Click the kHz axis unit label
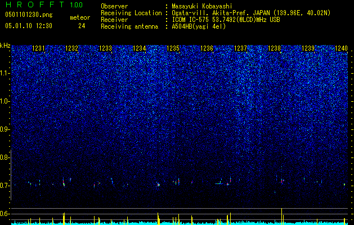 coord(5,46)
